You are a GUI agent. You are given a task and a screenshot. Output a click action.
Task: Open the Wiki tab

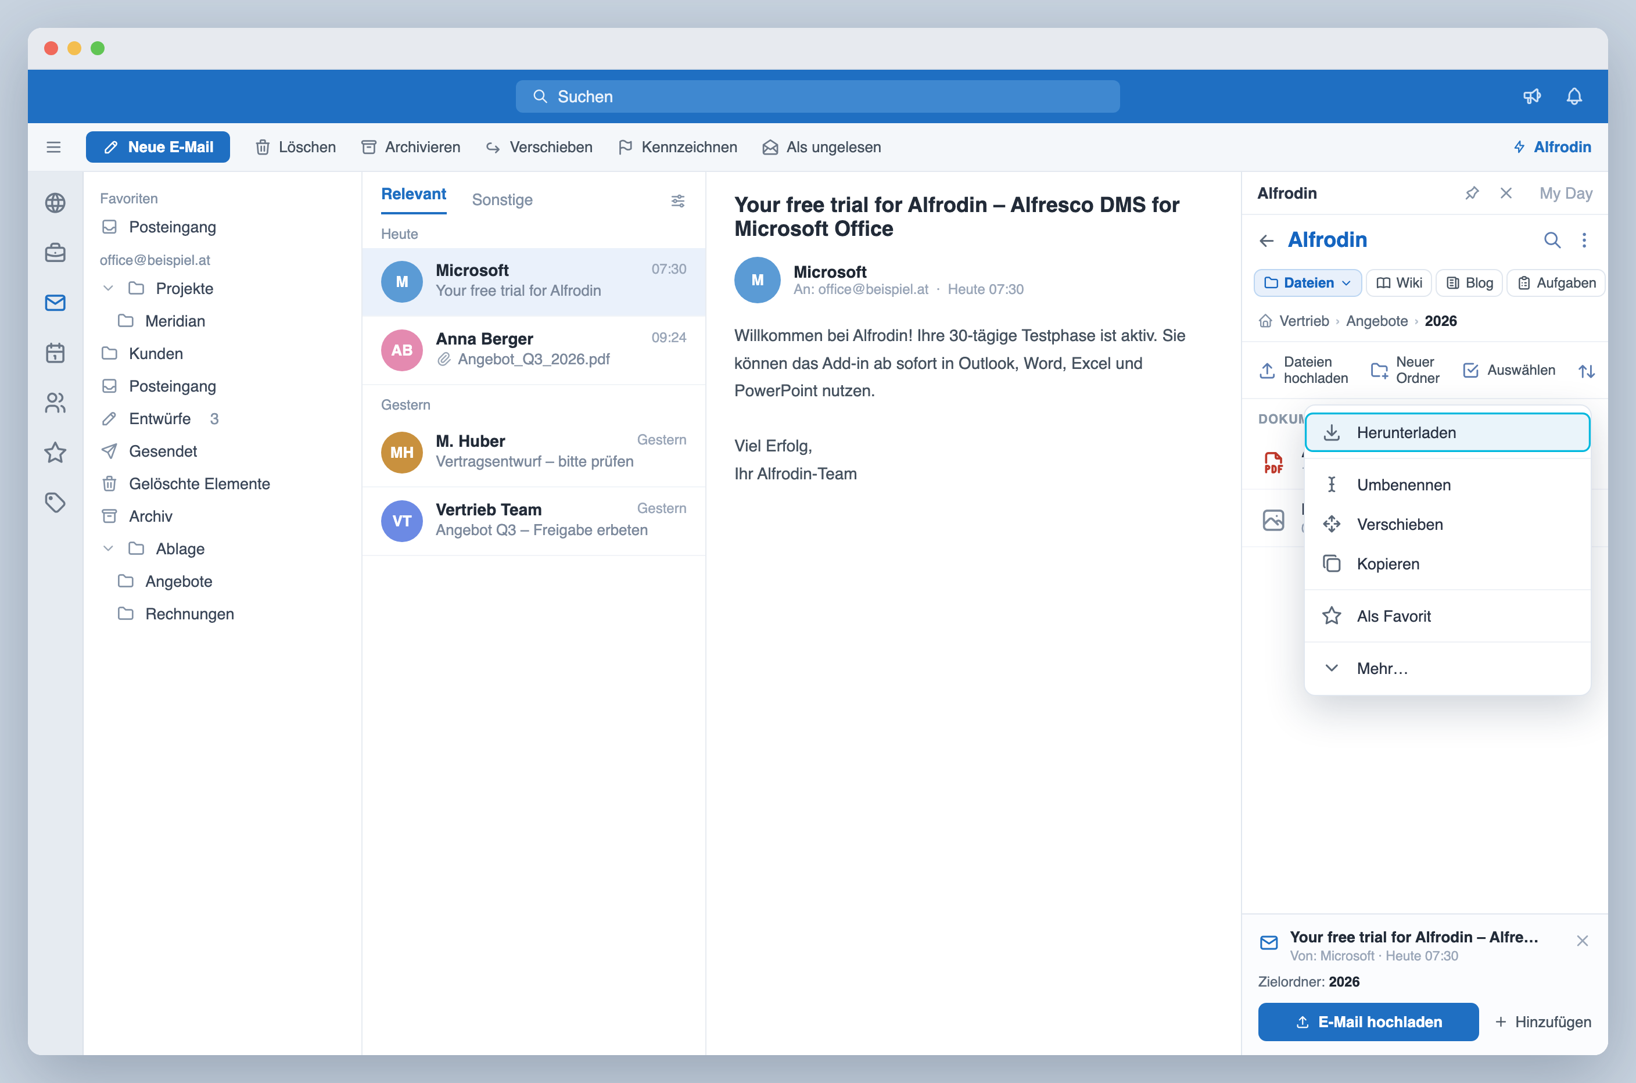click(1398, 283)
